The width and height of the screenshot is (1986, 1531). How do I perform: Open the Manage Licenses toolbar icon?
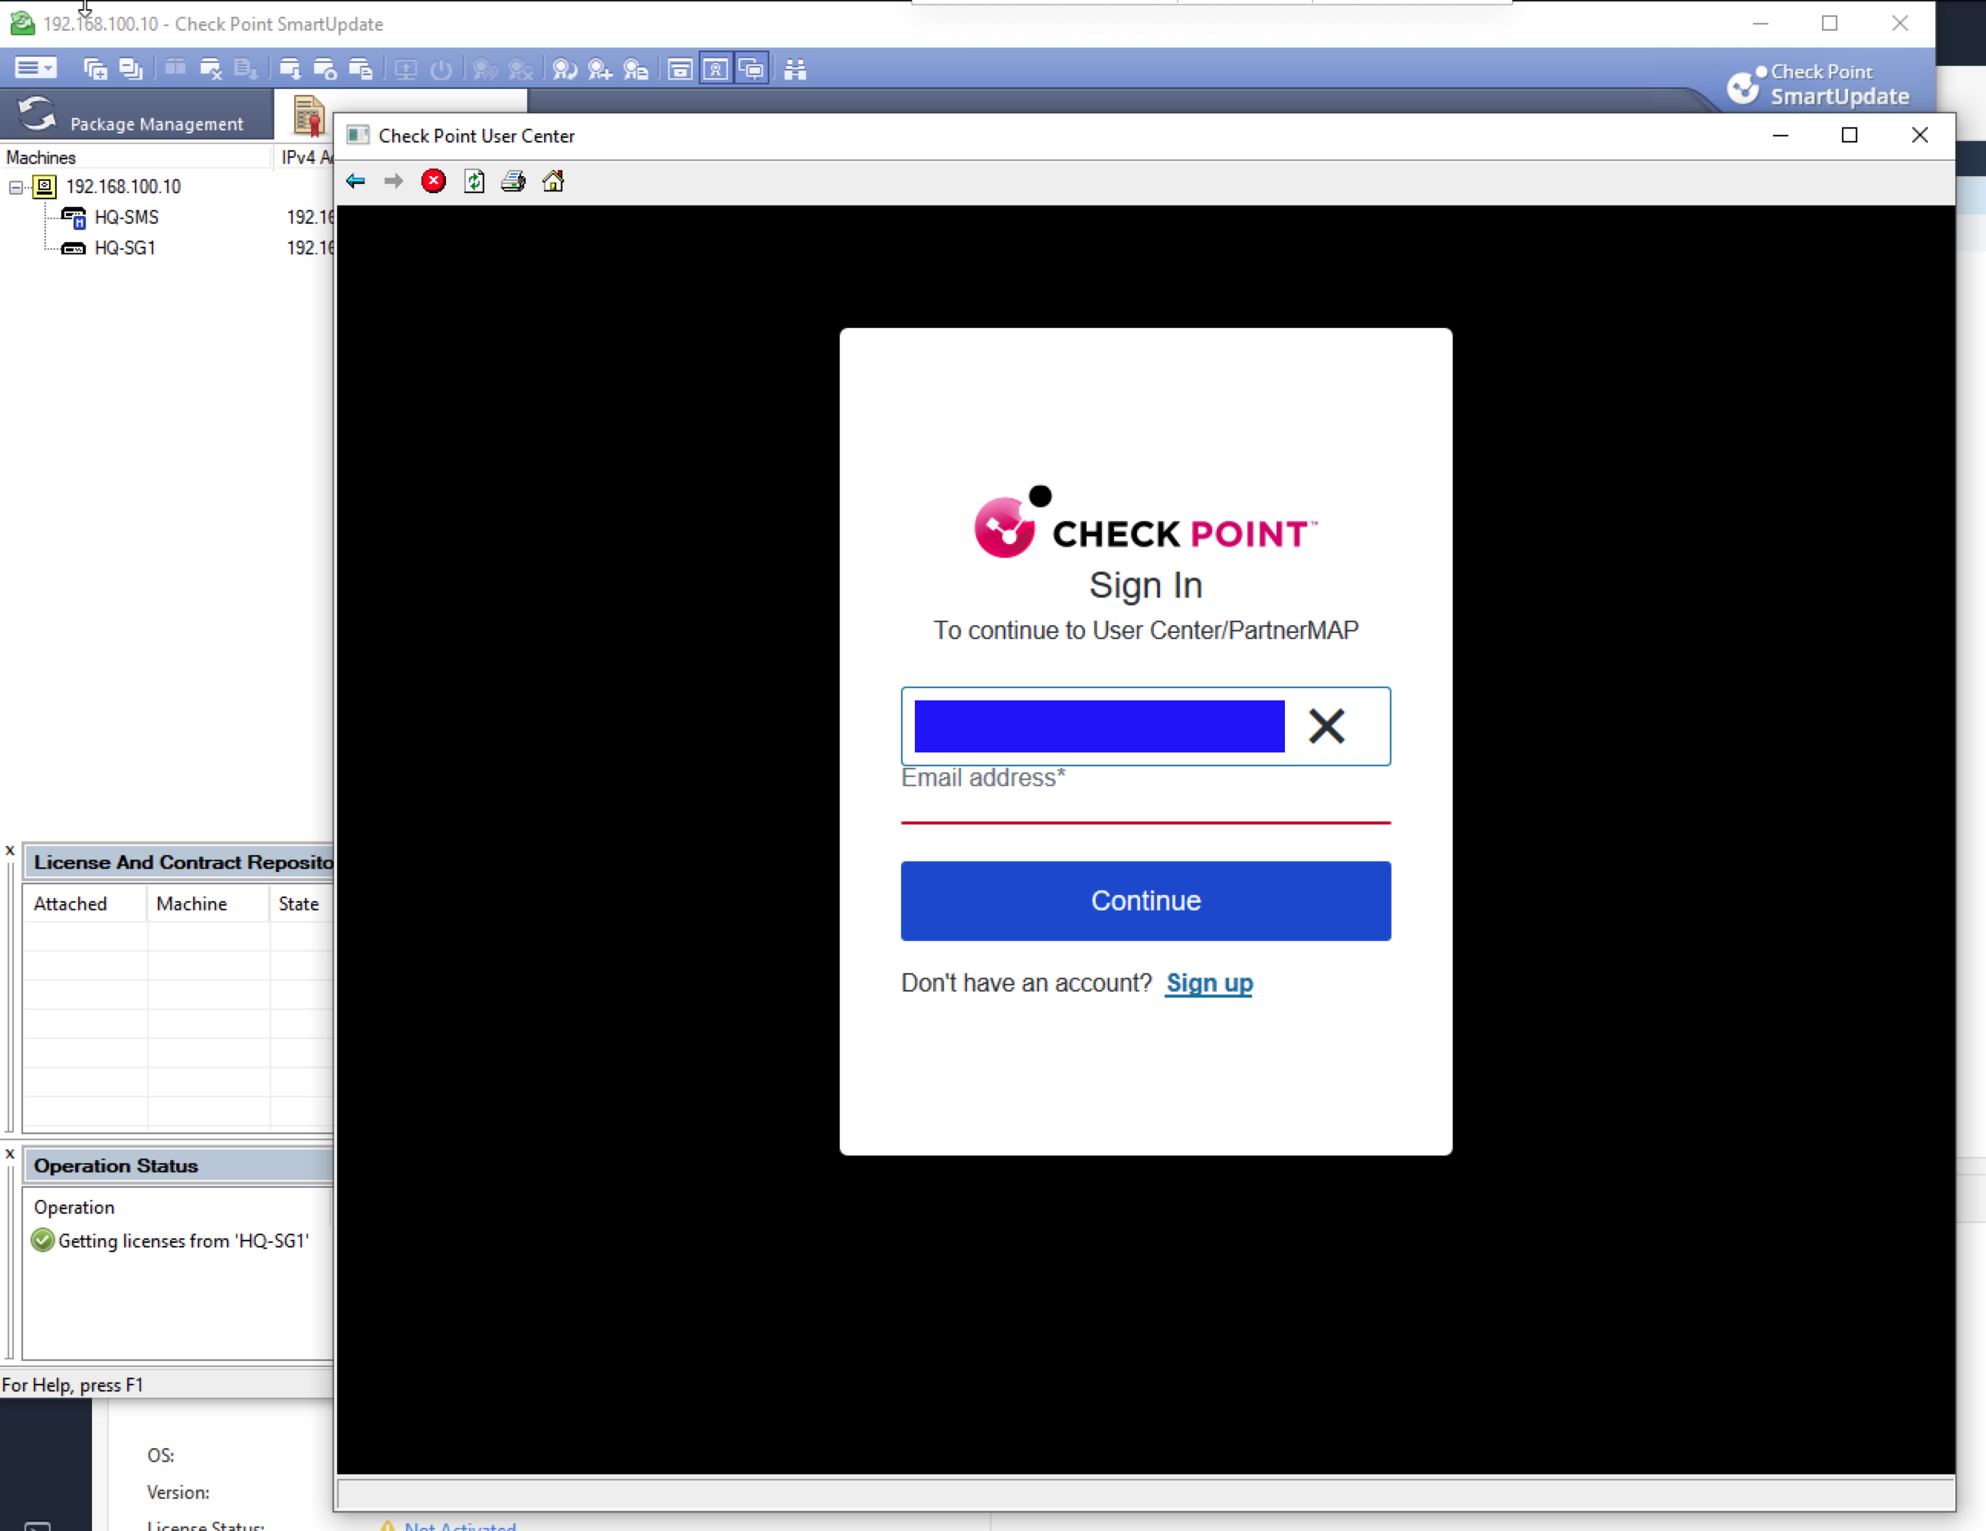[565, 69]
